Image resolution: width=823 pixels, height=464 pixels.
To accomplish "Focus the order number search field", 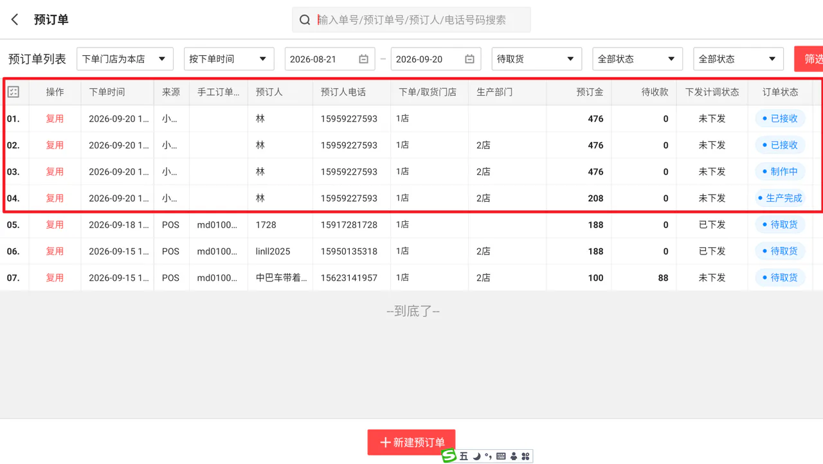I will pyautogui.click(x=411, y=20).
